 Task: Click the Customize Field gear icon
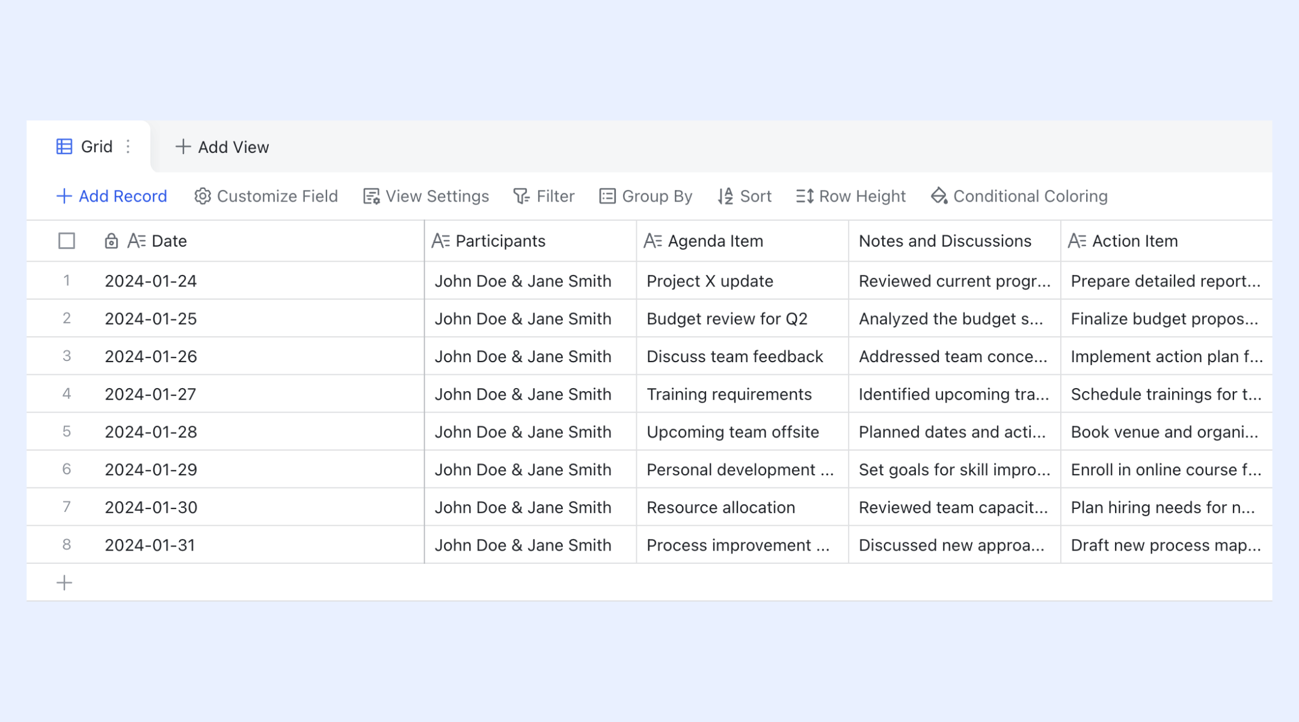(203, 196)
